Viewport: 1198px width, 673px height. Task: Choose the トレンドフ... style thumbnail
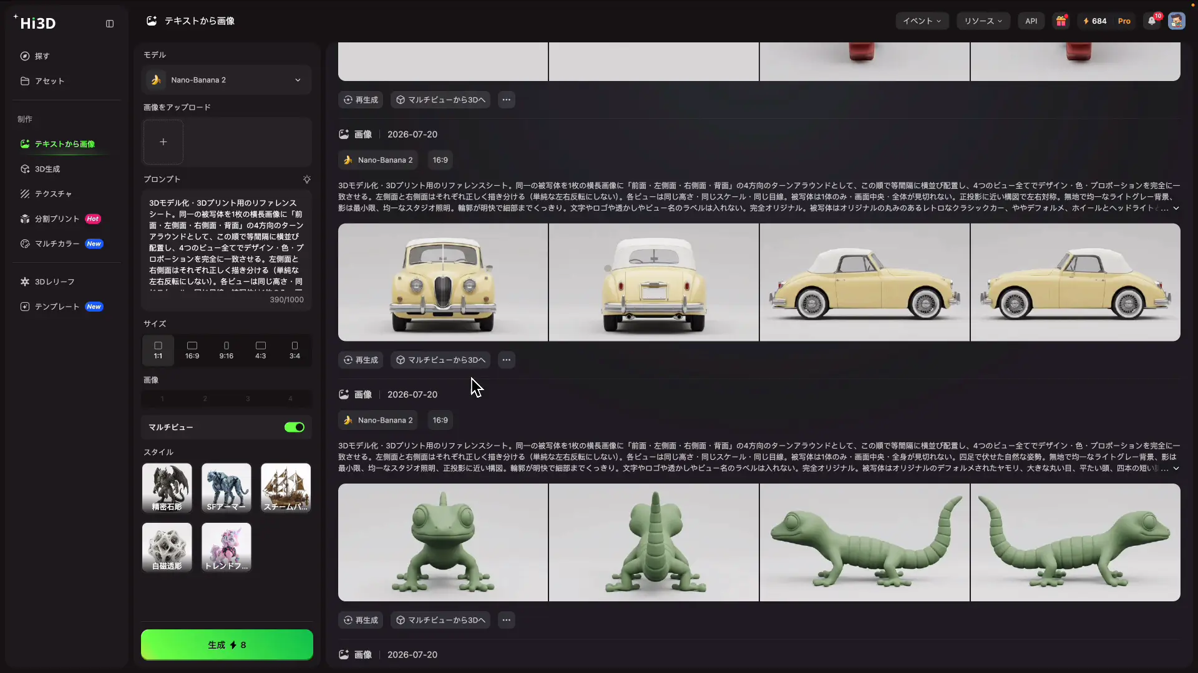click(x=226, y=548)
